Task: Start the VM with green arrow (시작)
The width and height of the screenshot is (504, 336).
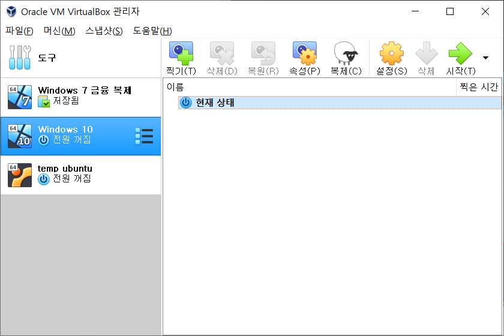Action: (x=460, y=53)
